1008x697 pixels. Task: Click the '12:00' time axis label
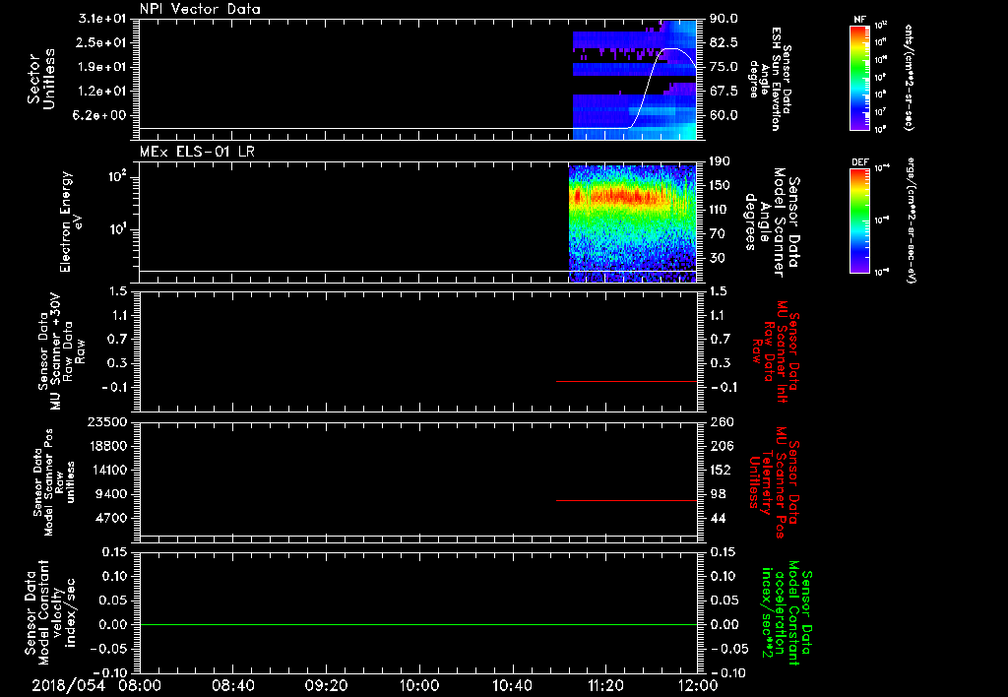698,685
